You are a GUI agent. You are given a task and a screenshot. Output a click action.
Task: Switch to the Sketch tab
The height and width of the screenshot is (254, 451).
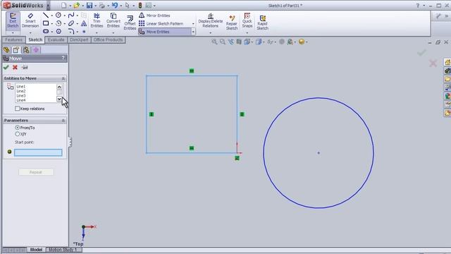coord(35,40)
